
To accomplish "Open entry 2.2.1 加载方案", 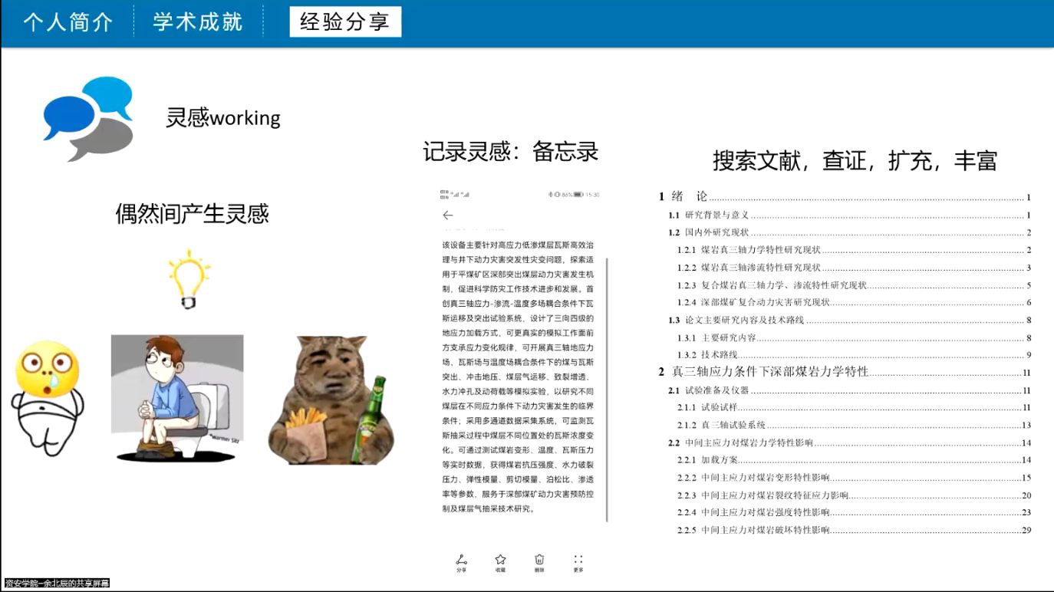I will (855, 460).
